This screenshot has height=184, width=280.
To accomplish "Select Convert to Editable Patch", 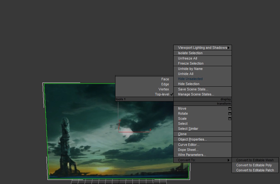I will coord(255,170).
